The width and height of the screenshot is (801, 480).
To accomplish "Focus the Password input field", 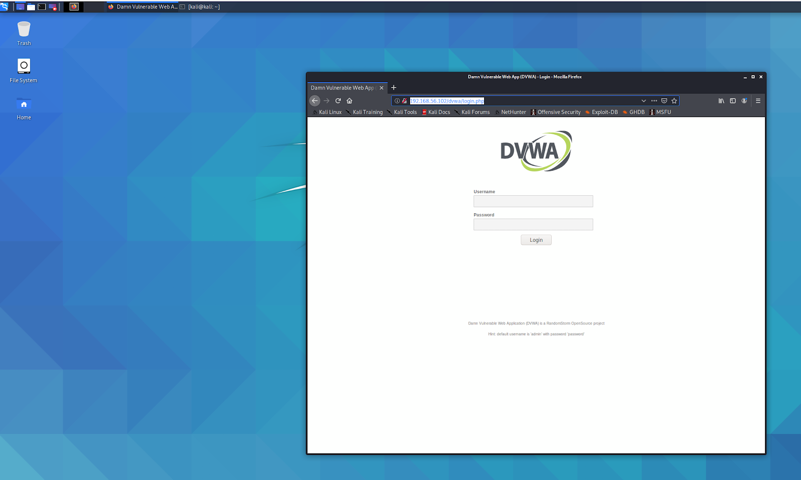I will pyautogui.click(x=533, y=224).
